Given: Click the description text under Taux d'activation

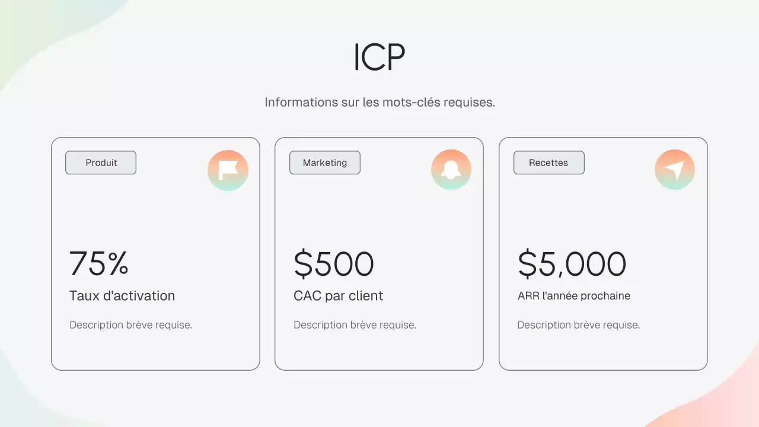Looking at the screenshot, I should [x=131, y=325].
